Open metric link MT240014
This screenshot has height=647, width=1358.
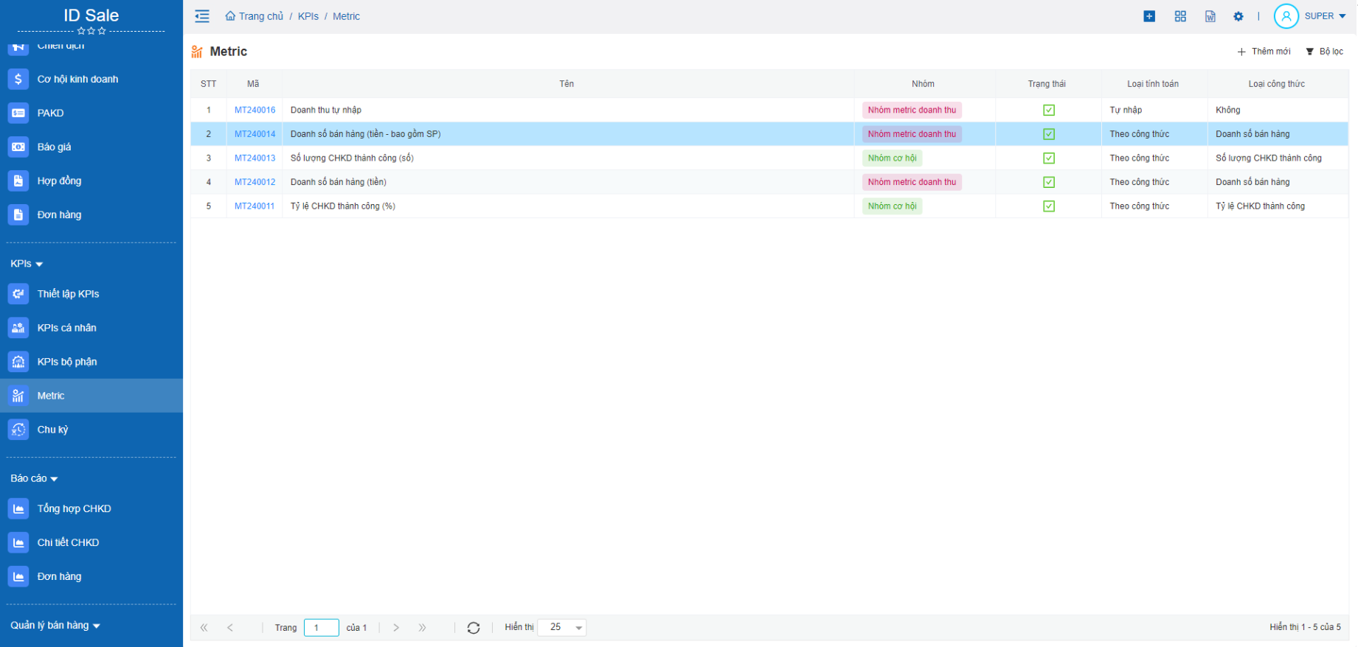click(x=254, y=134)
